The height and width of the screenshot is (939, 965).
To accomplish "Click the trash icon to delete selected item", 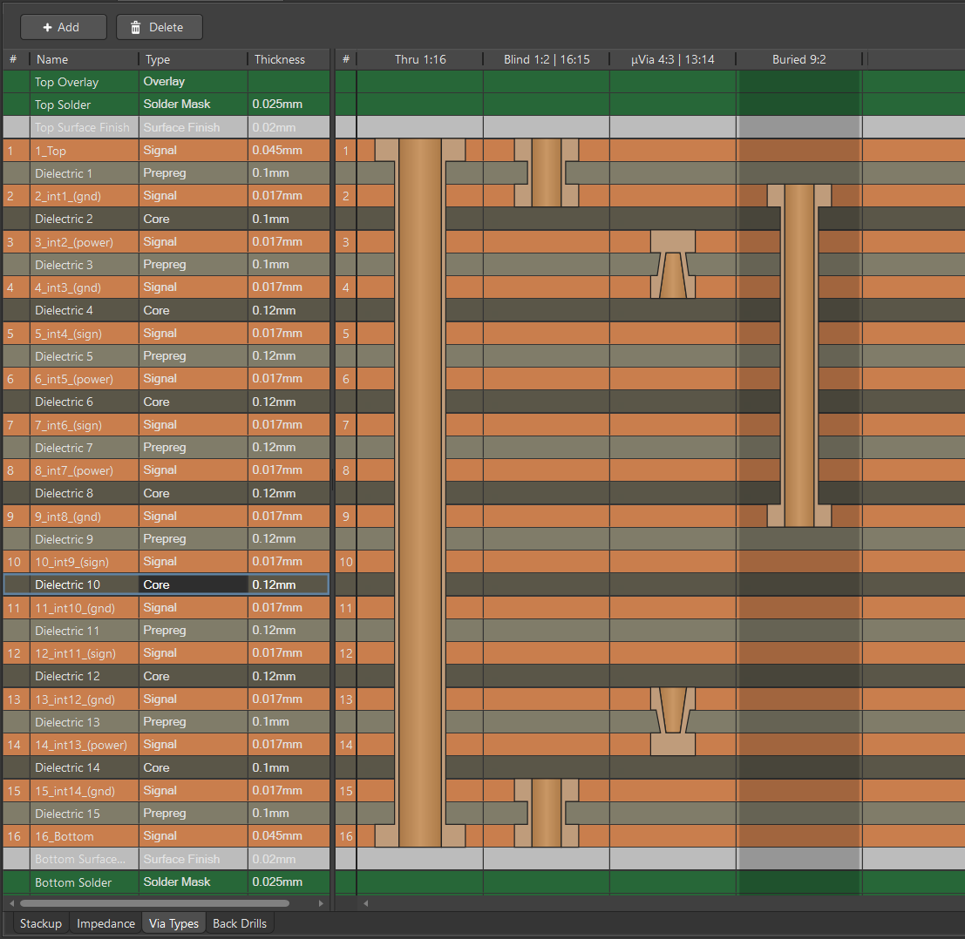I will pos(136,27).
